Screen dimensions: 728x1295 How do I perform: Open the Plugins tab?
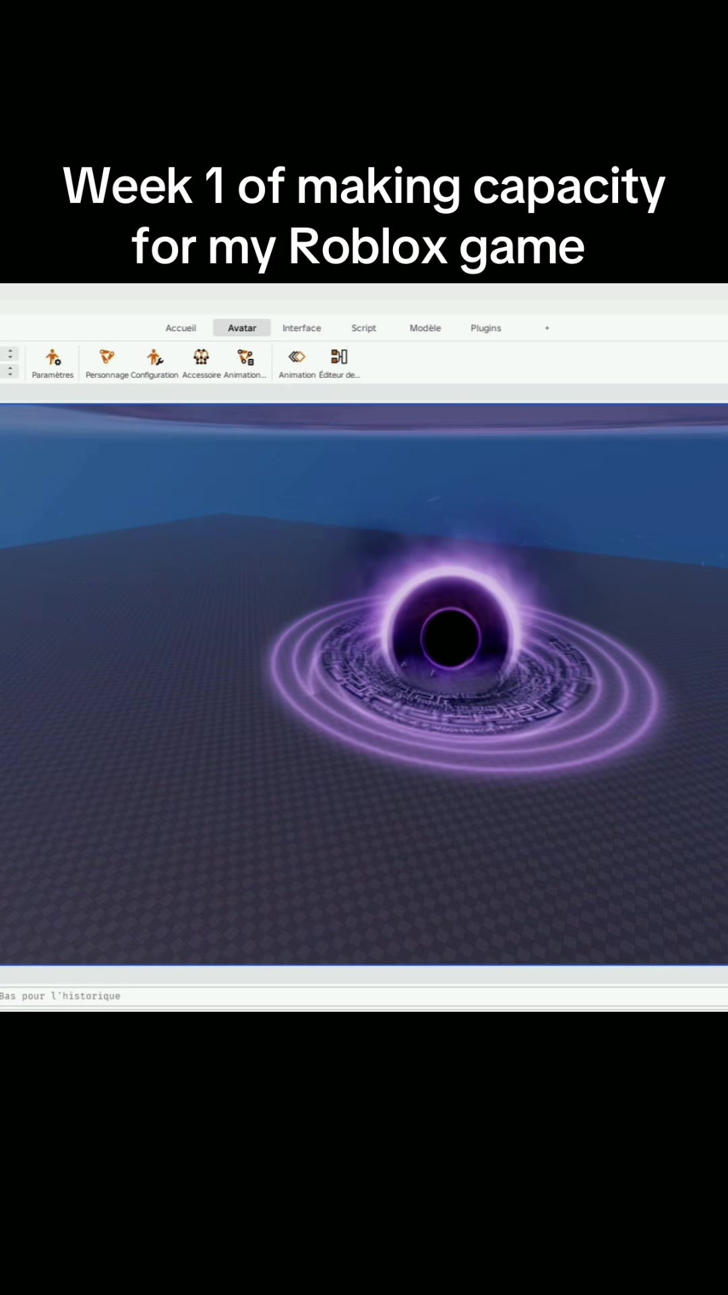click(486, 328)
